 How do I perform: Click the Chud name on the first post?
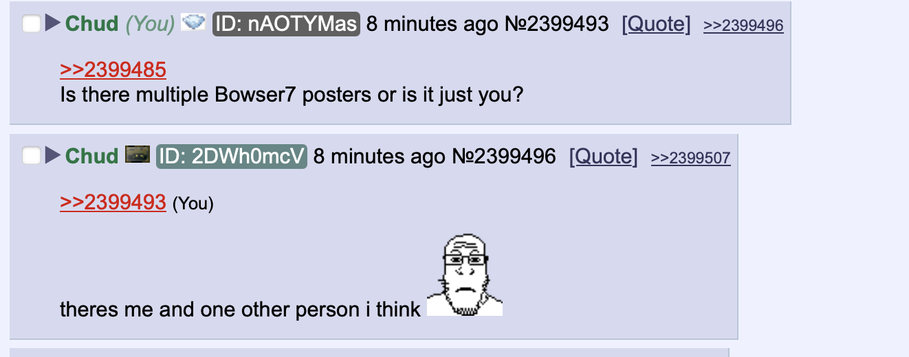coord(92,24)
